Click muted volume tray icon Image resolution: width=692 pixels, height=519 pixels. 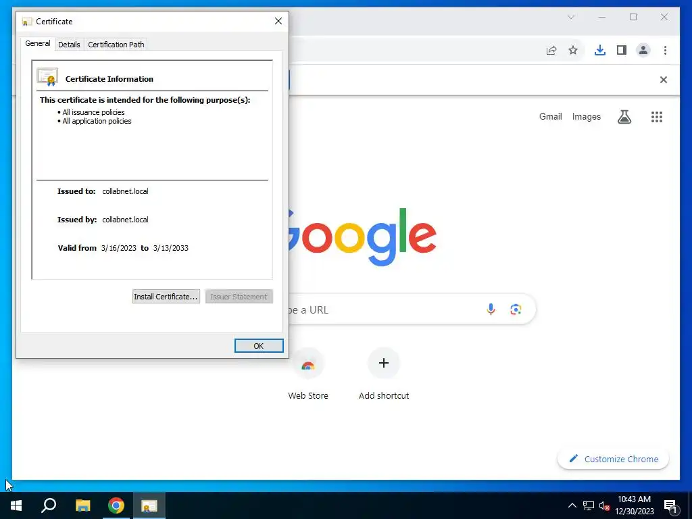(x=604, y=505)
